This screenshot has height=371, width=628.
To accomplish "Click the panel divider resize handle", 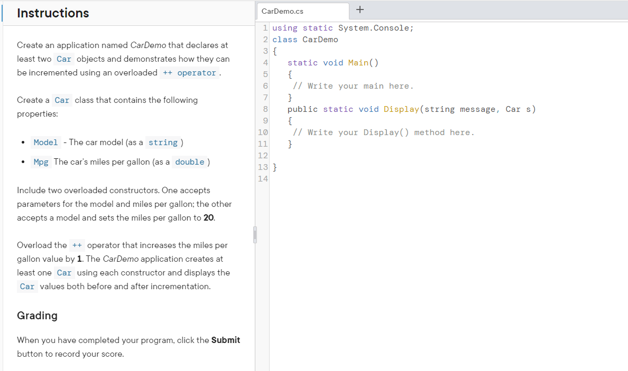I will 255,234.
